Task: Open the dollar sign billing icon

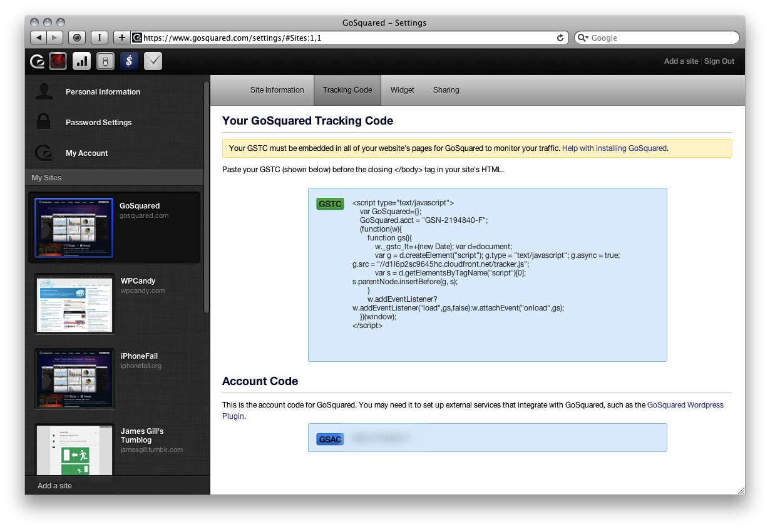Action: pyautogui.click(x=130, y=61)
